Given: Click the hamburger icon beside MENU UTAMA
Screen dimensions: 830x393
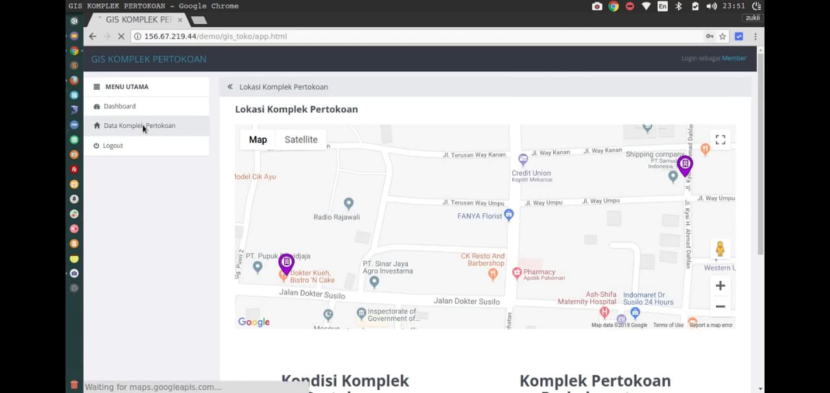Looking at the screenshot, I should click(x=97, y=87).
